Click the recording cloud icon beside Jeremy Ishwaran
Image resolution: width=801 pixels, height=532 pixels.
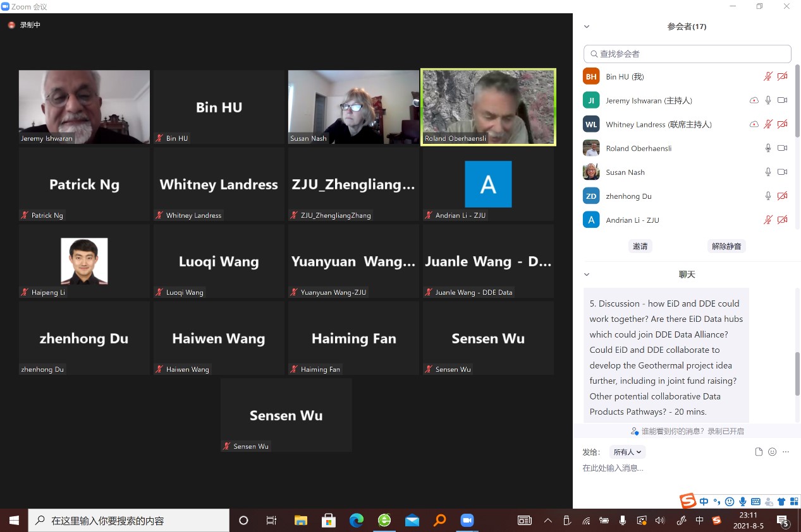754,100
